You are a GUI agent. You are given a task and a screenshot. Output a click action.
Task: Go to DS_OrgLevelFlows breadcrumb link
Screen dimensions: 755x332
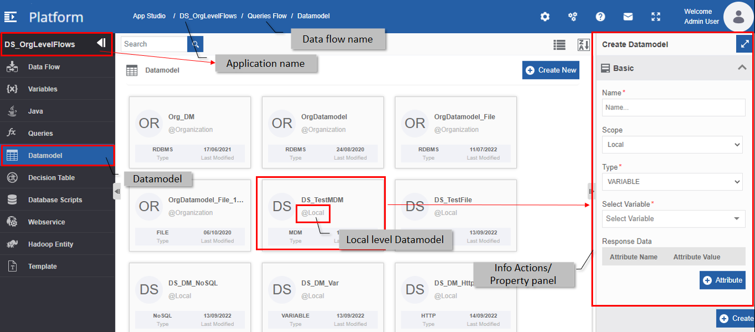coord(208,16)
